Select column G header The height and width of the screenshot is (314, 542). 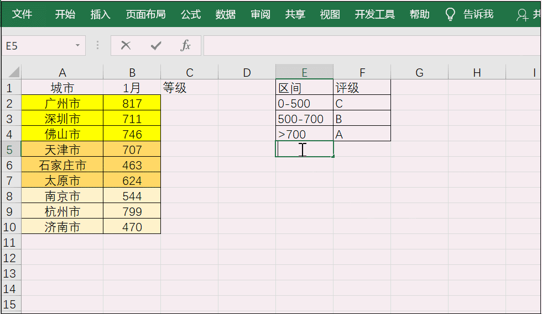click(x=420, y=72)
